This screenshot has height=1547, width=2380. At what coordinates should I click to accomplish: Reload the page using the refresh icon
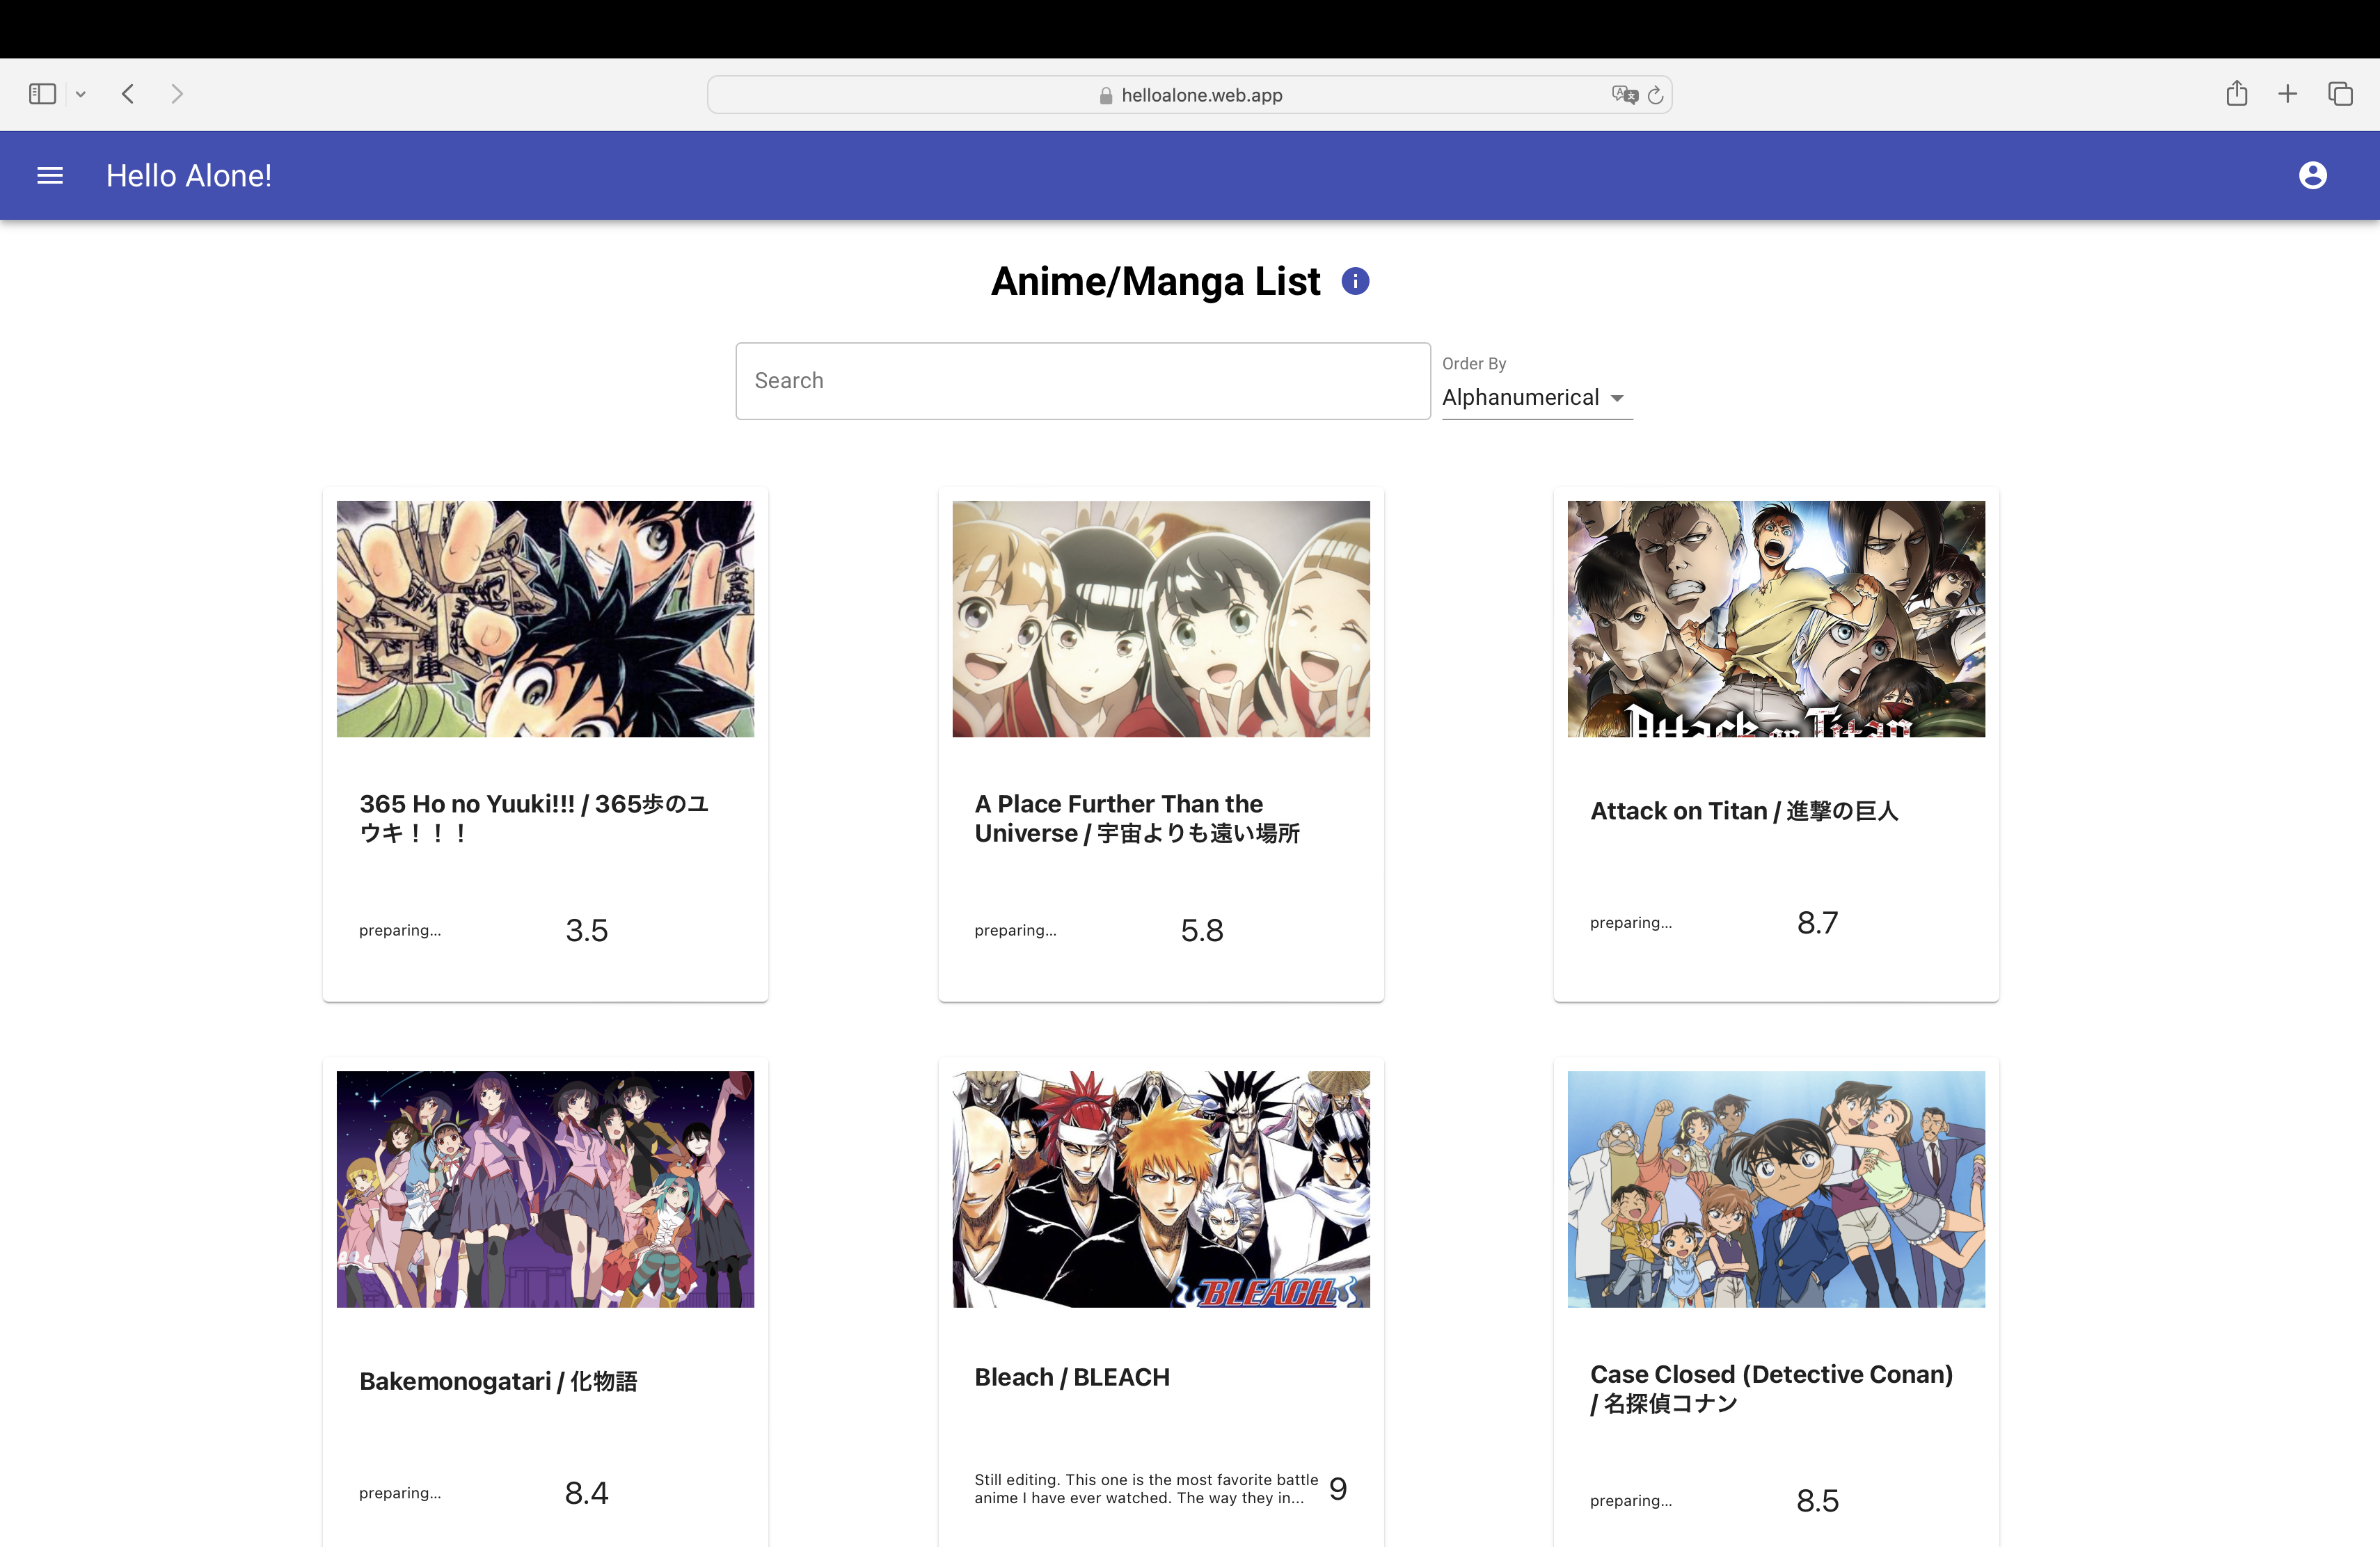(1655, 95)
